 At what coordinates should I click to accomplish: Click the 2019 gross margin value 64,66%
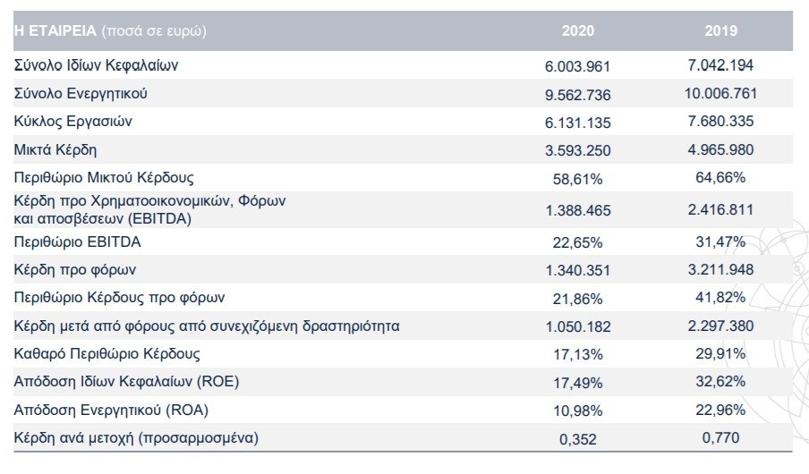720,177
